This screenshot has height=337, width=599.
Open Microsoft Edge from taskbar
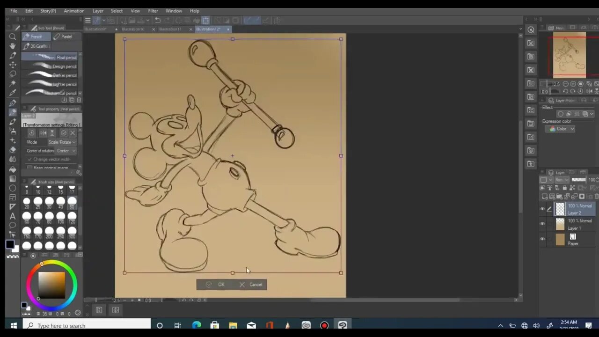(196, 325)
